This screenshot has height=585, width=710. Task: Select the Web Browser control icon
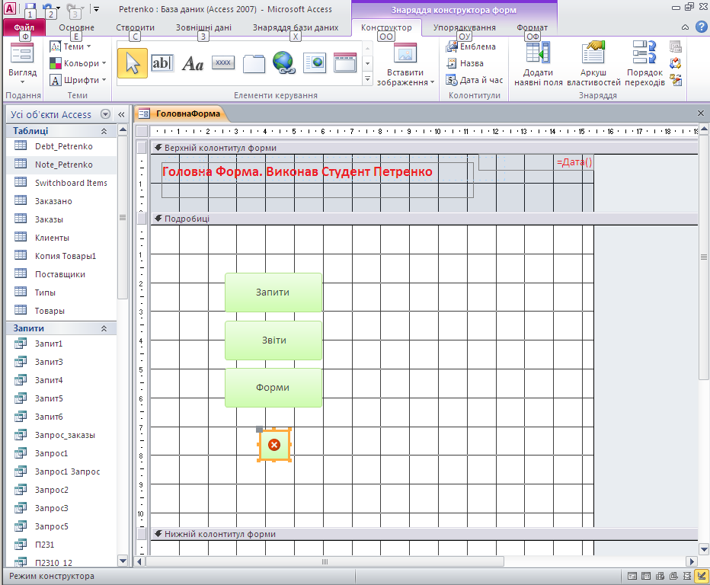tap(315, 62)
